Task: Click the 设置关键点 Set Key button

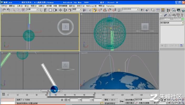Action: pos(130,103)
